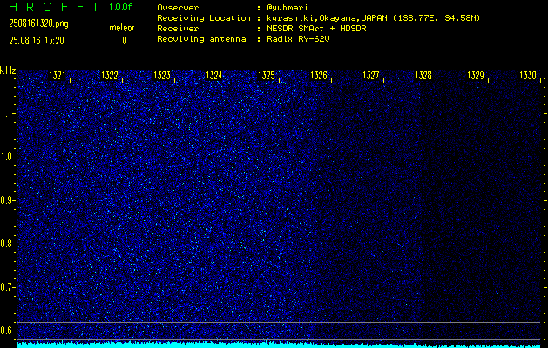
Task: Click the Receiver field label
Action: (178, 29)
